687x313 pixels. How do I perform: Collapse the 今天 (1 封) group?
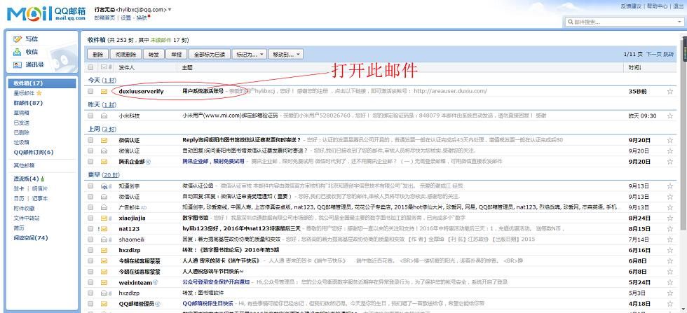102,80
